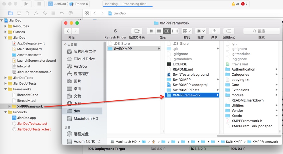Open the debug navigator icon
Screen dimensions: 283x154
tap(53, 13)
